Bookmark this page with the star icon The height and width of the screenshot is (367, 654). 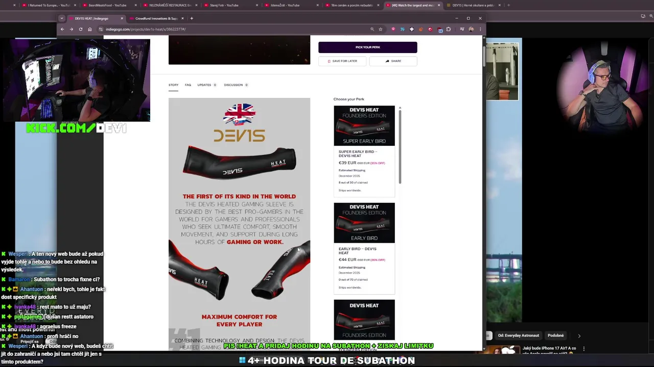pyautogui.click(x=381, y=29)
